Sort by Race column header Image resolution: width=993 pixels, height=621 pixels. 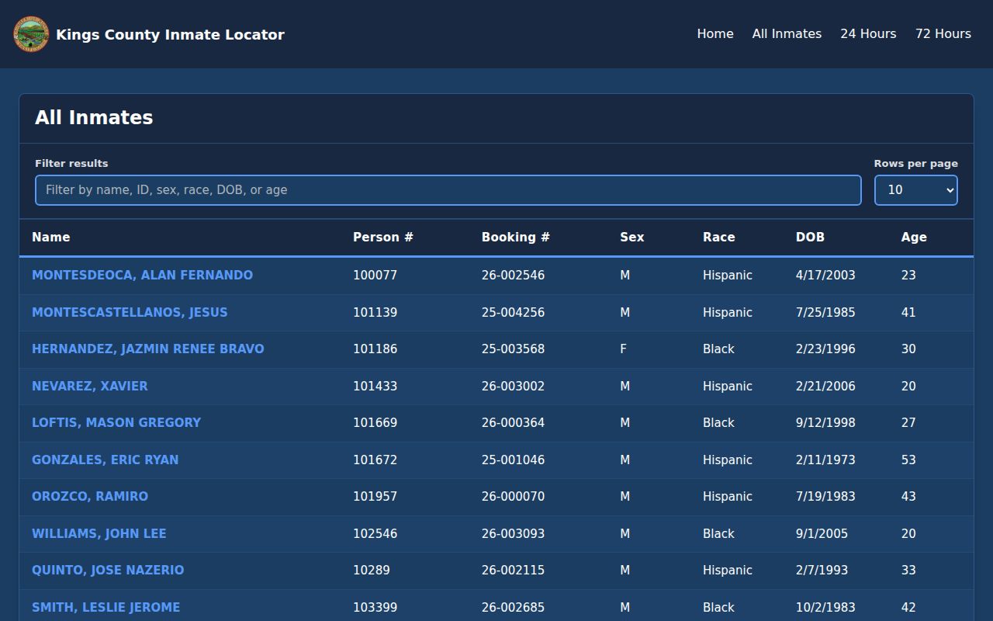click(x=719, y=238)
